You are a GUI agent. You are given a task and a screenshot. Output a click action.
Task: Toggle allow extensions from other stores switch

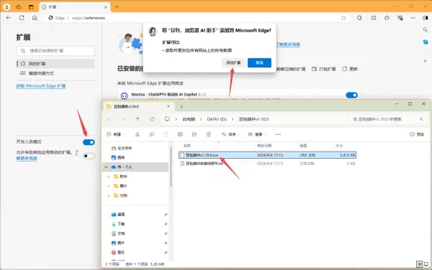coord(89,156)
